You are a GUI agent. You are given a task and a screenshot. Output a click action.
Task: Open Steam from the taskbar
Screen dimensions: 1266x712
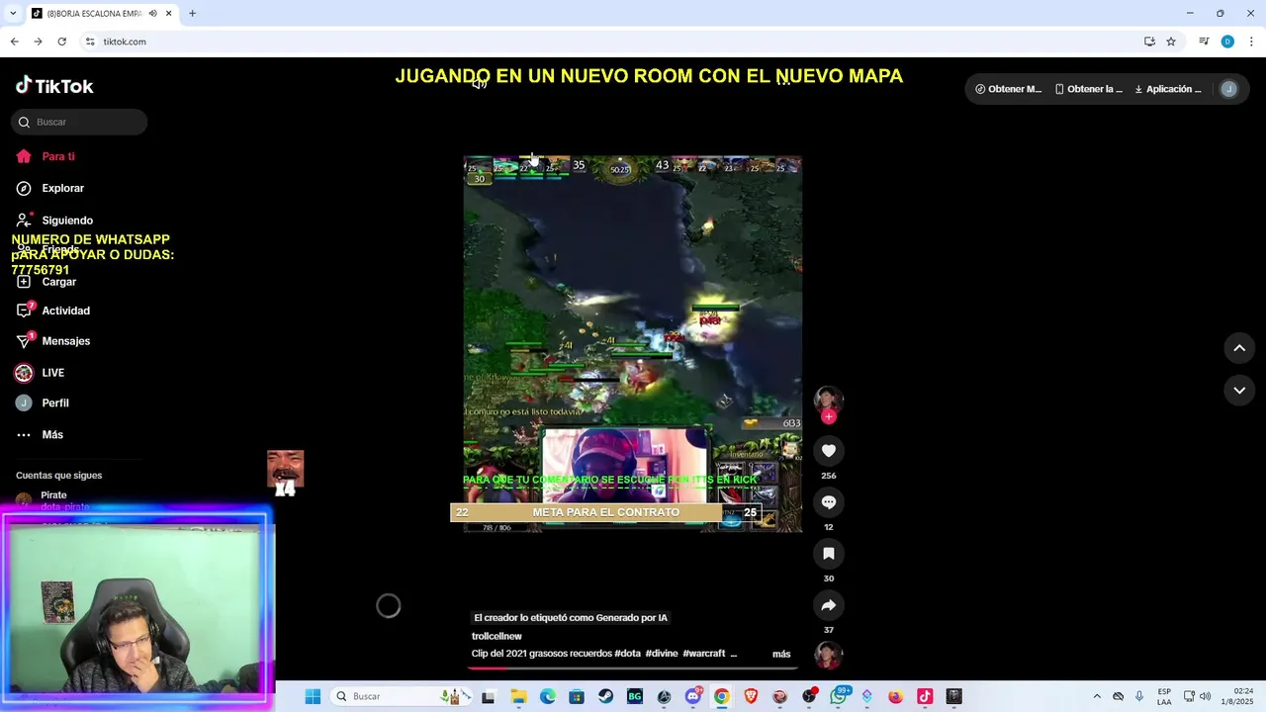(605, 696)
